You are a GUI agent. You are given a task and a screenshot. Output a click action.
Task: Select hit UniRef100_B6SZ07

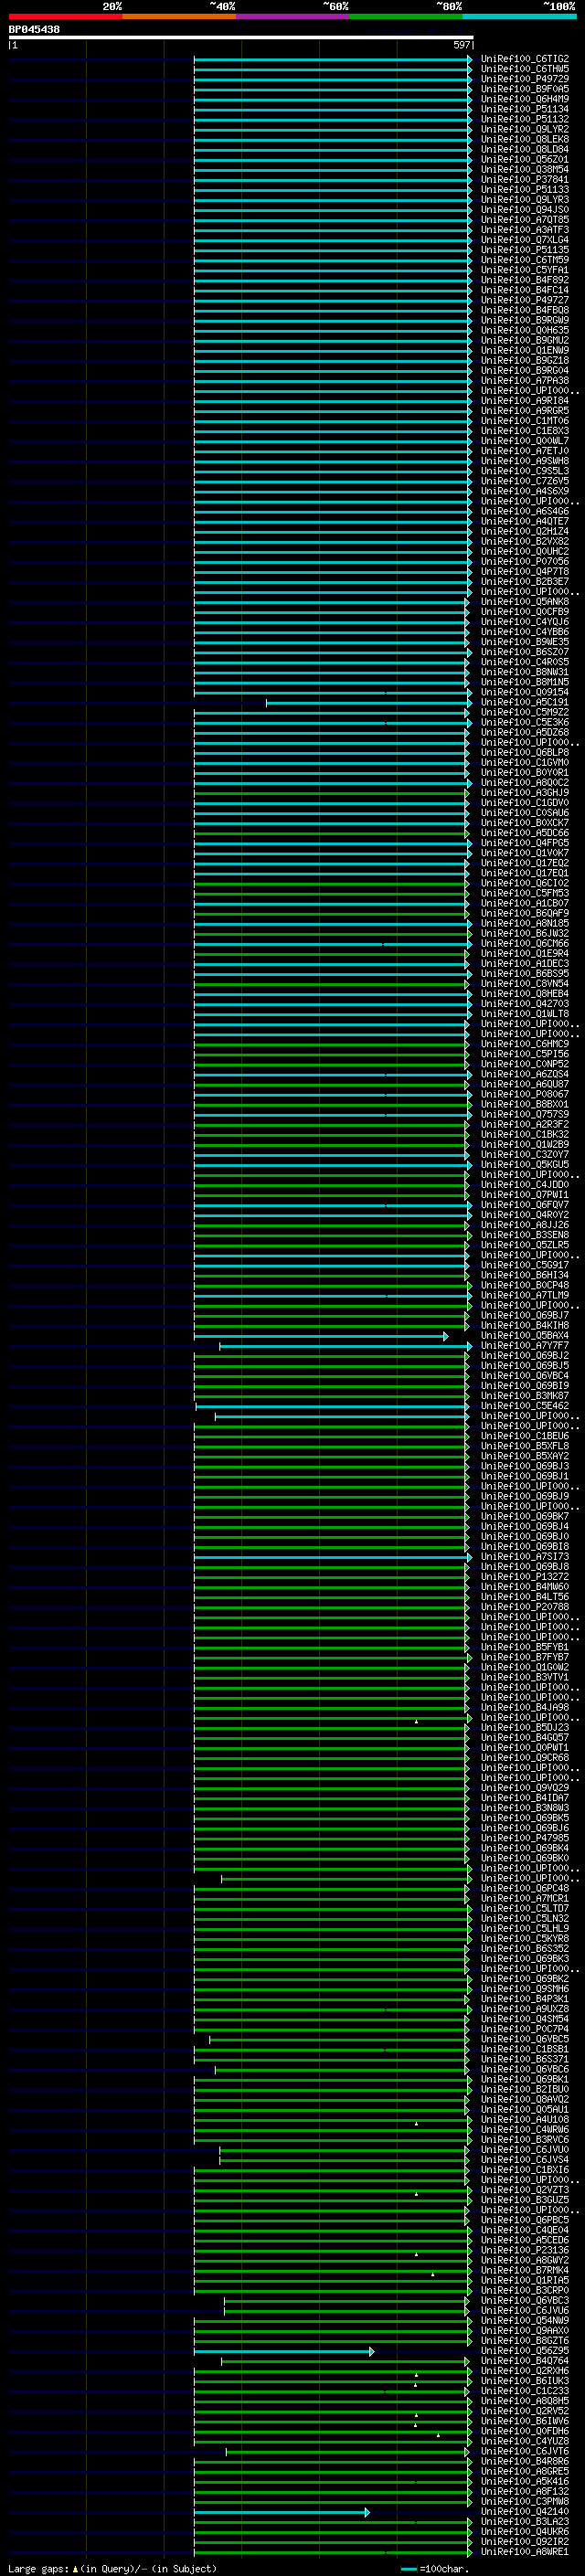click(x=524, y=652)
